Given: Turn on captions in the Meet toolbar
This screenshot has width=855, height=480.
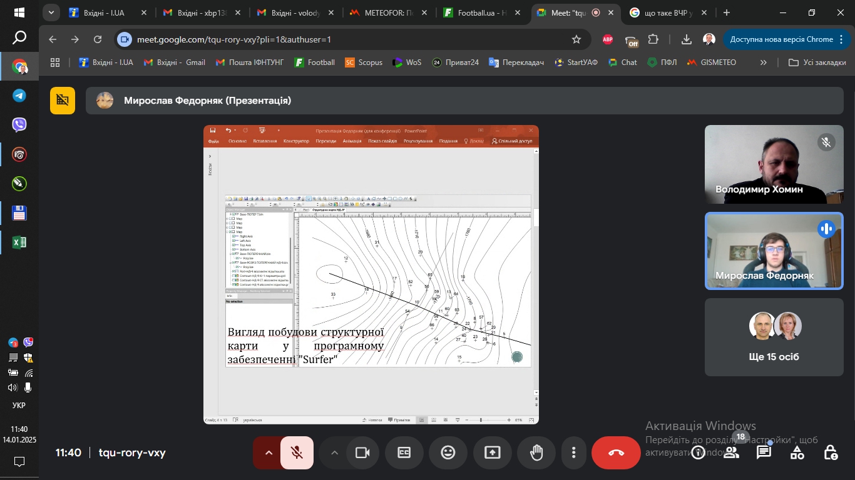Looking at the screenshot, I should (404, 452).
